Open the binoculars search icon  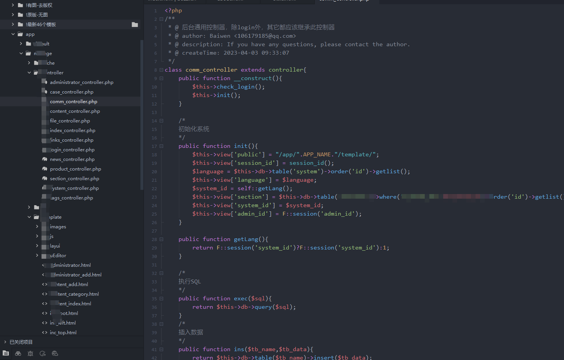point(18,353)
